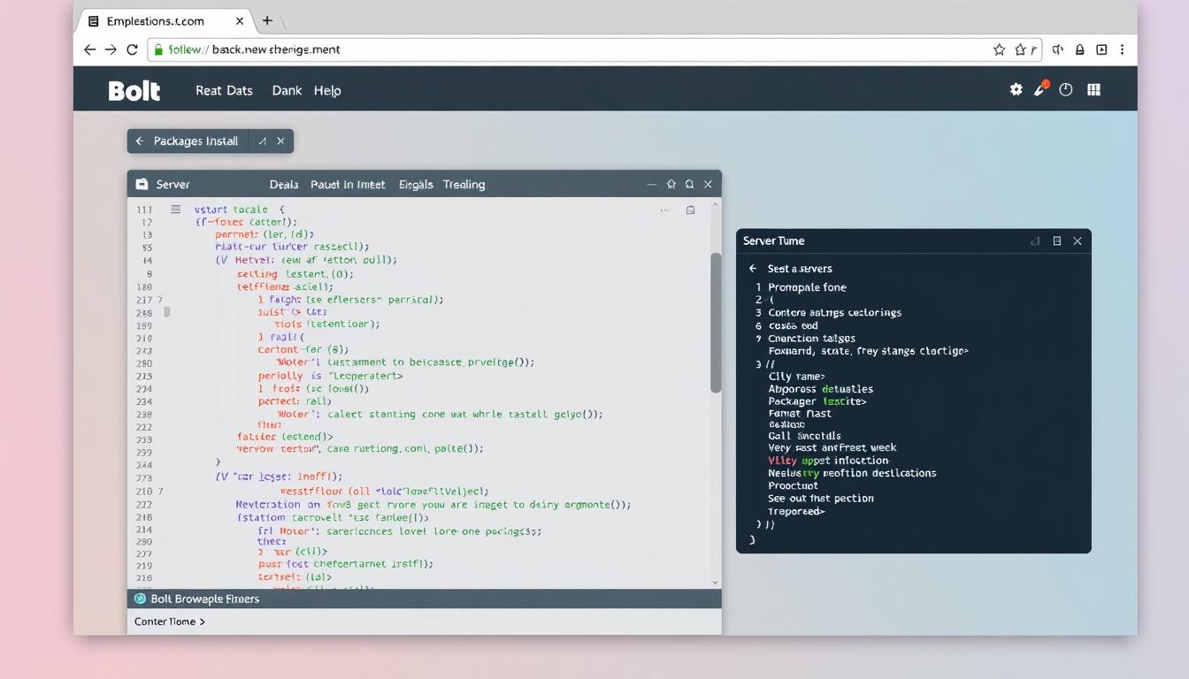Click the 'perlolly is' code line
This screenshot has height=679, width=1189.
331,376
